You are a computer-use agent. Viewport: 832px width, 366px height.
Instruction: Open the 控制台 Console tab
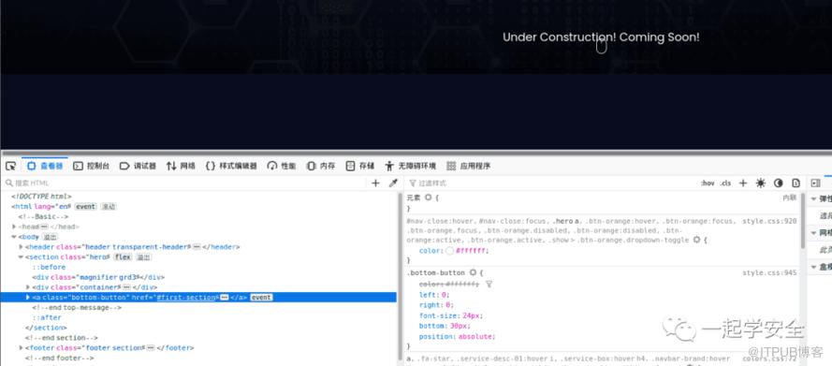coord(92,166)
